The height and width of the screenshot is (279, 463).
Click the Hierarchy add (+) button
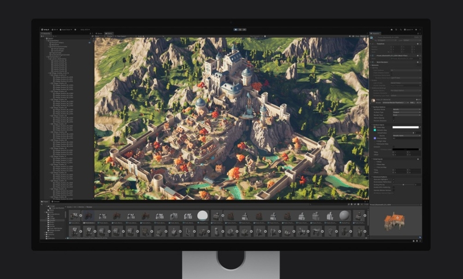pos(42,36)
